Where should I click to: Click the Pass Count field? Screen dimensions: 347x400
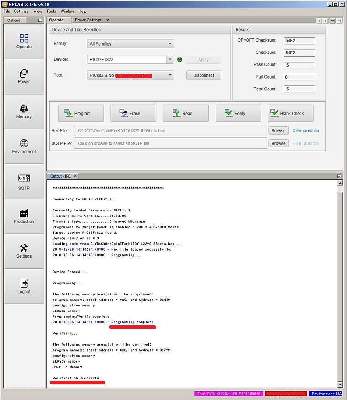click(300, 65)
